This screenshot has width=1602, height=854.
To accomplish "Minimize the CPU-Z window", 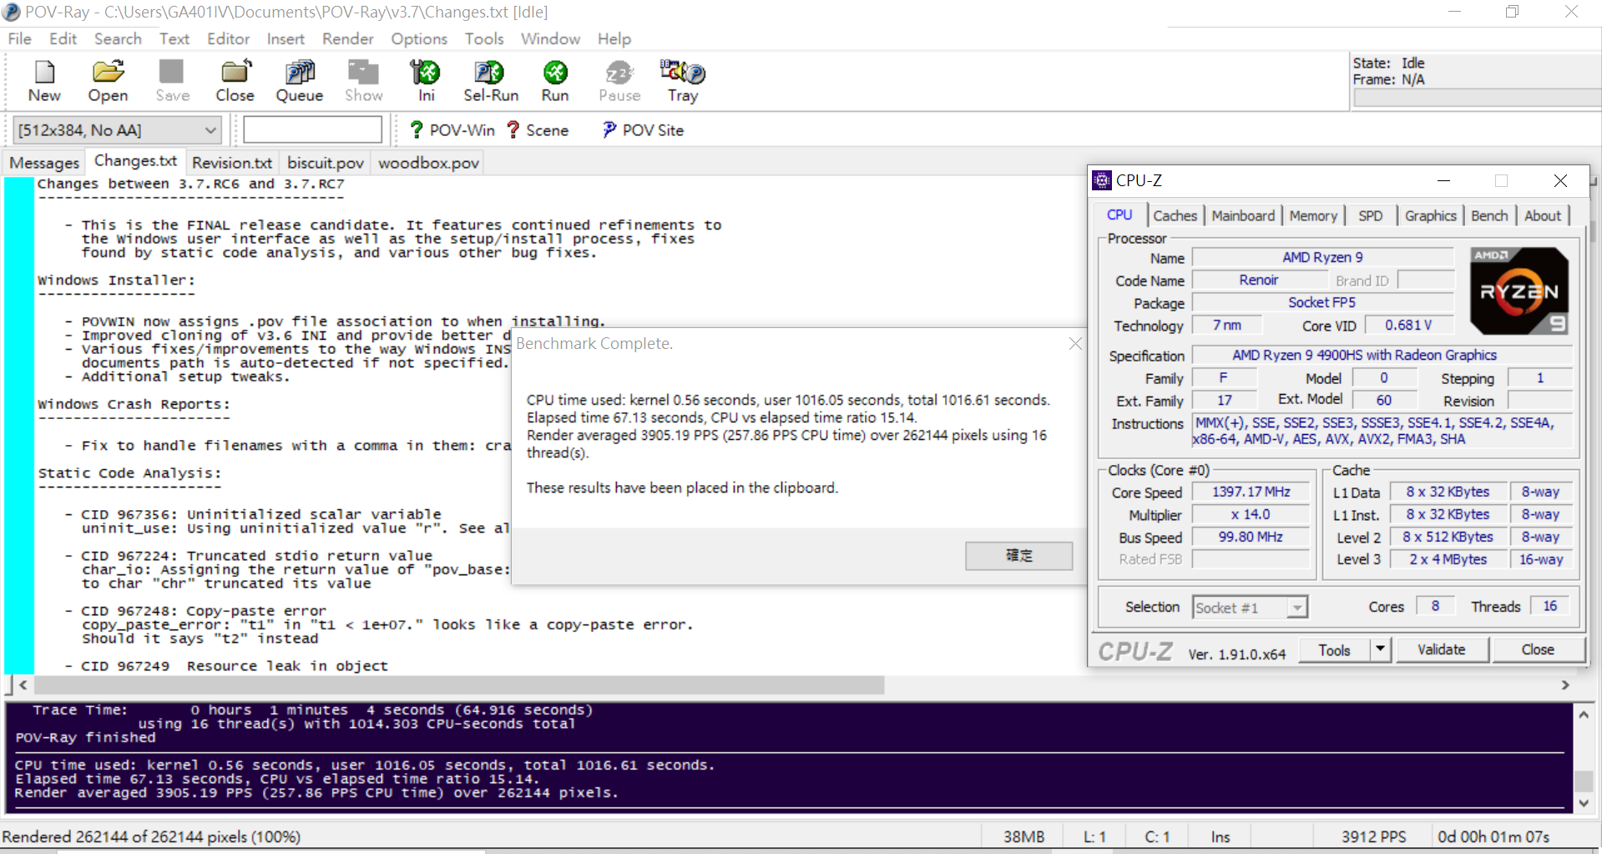I will click(x=1443, y=180).
